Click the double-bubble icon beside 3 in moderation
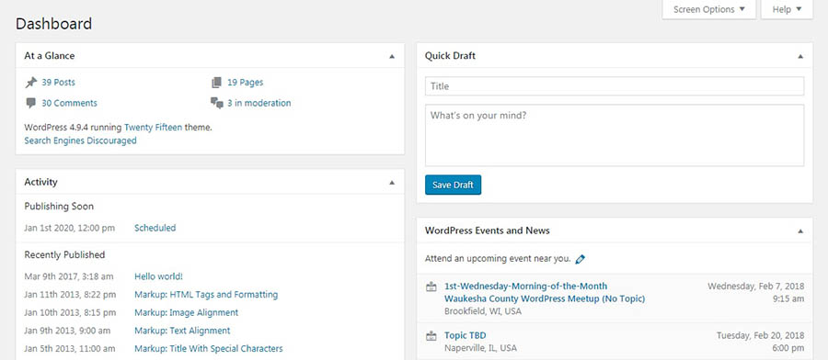This screenshot has height=360, width=828. 217,103
